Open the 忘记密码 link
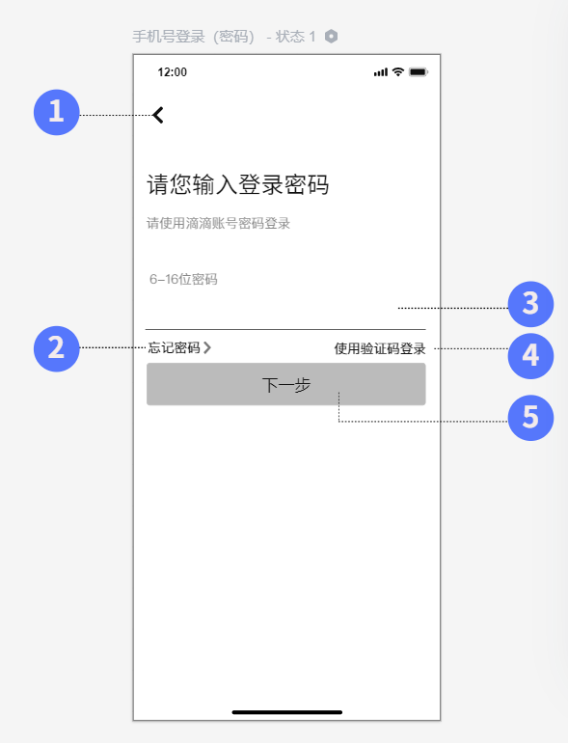Screen dimensions: 568x743 tap(179, 347)
